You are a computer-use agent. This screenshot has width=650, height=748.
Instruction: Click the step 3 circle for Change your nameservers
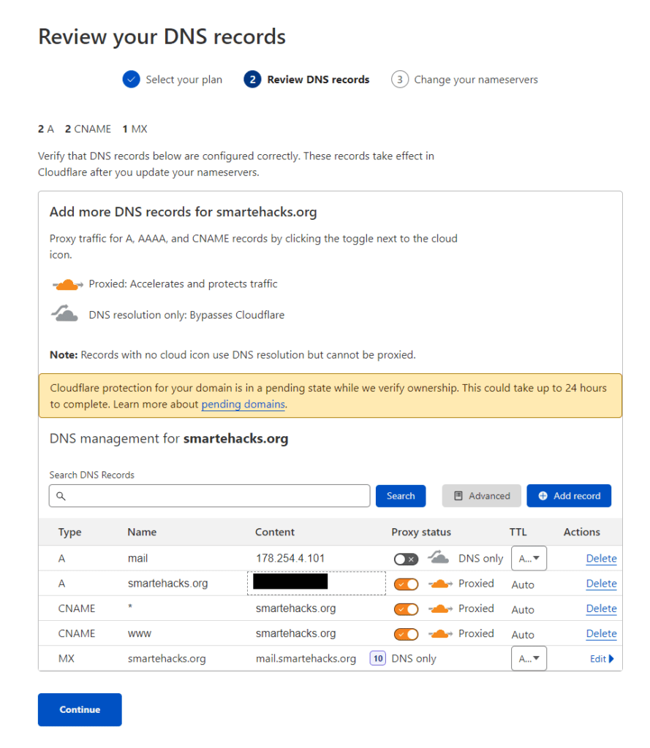tap(400, 79)
